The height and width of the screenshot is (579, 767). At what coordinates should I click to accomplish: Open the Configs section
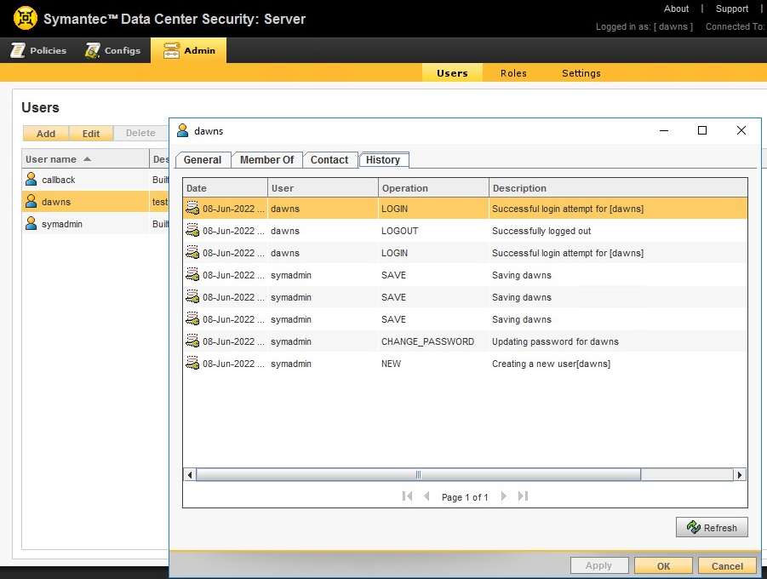pyautogui.click(x=113, y=50)
